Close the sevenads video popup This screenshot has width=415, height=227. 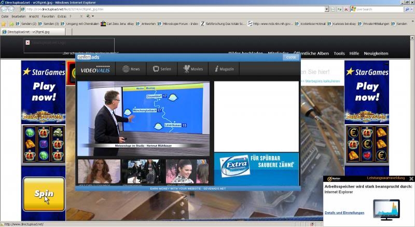coord(291,57)
